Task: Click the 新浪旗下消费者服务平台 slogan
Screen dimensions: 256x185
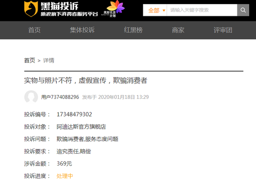Action: [x=69, y=14]
